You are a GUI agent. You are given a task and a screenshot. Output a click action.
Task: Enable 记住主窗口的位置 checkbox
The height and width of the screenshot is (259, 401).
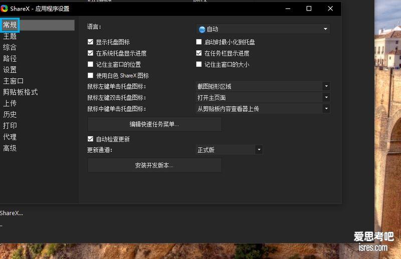(90, 64)
